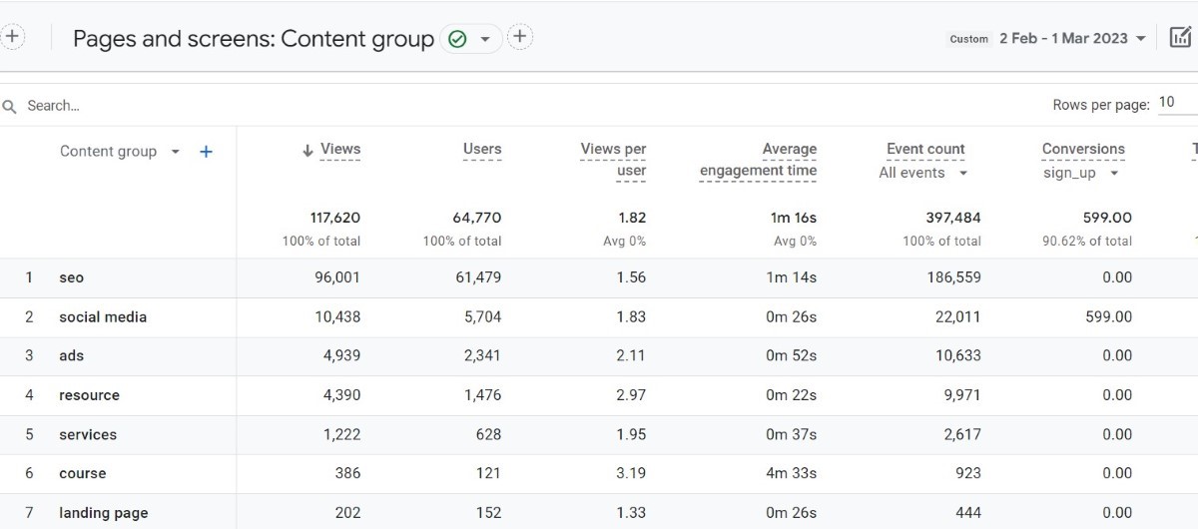This screenshot has width=1198, height=529.
Task: Click the report title text
Action: click(254, 39)
